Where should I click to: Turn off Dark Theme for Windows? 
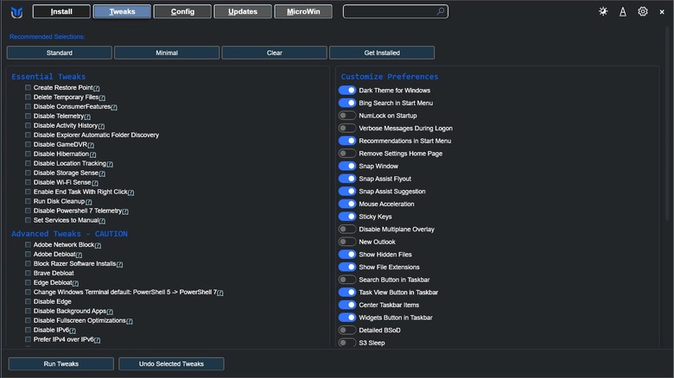pyautogui.click(x=347, y=91)
